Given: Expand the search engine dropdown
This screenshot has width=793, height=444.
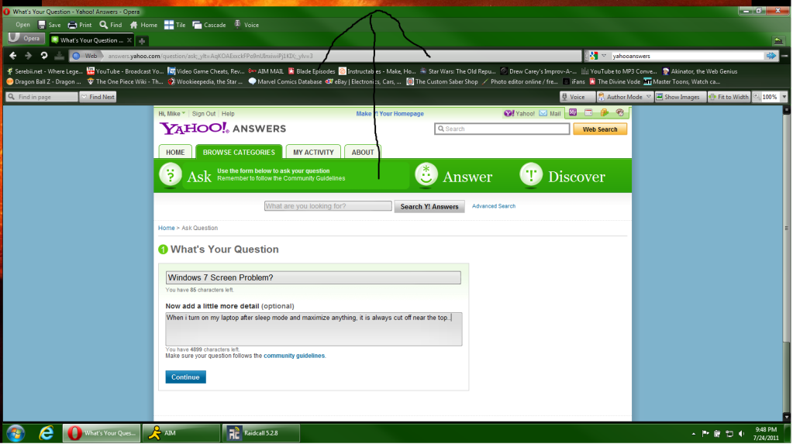Looking at the screenshot, I should click(604, 56).
